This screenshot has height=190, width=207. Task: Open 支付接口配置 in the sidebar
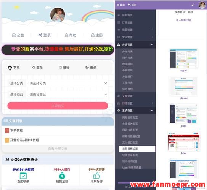point(130,142)
